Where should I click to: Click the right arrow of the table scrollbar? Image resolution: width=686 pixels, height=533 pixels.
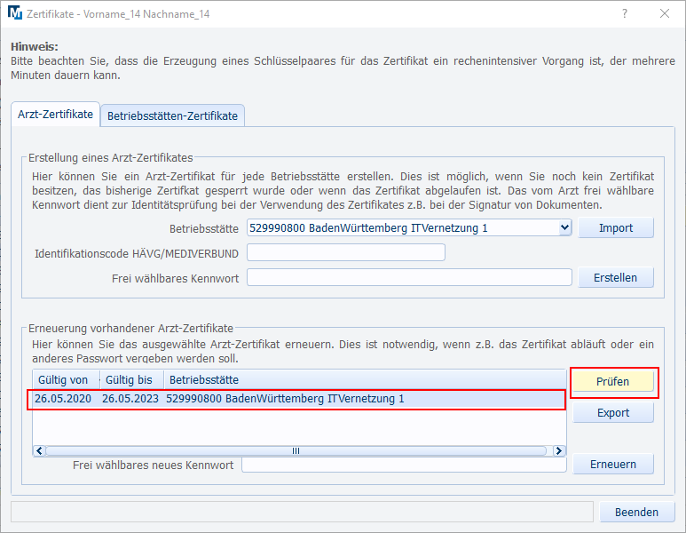click(559, 450)
